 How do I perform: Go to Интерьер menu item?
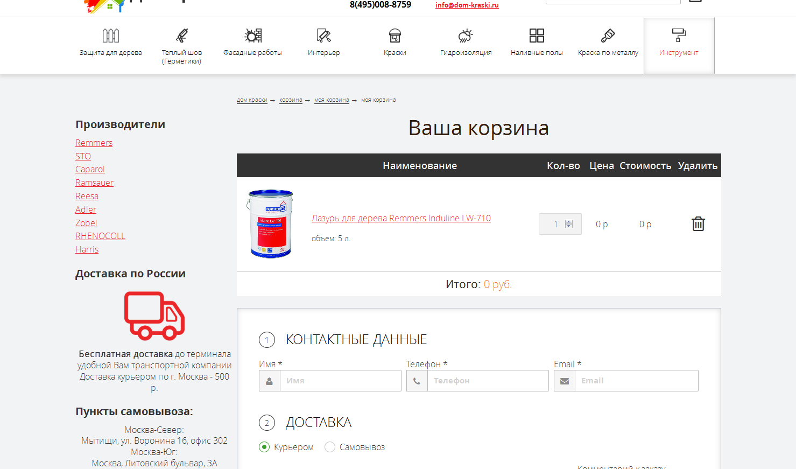[x=324, y=53]
